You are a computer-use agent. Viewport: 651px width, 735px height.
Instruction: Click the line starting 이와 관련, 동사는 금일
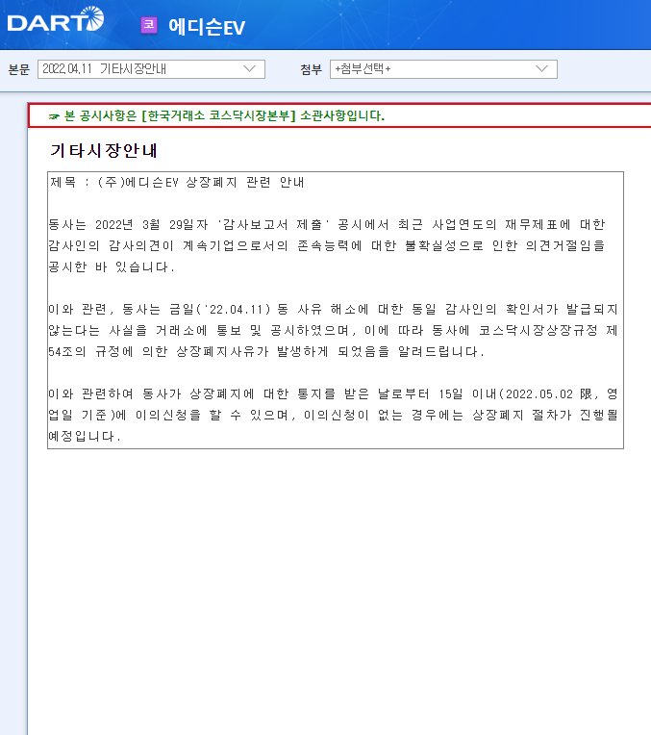[x=334, y=310]
